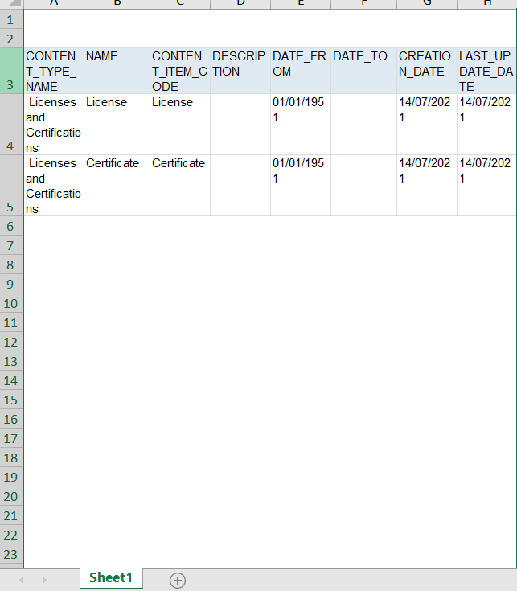Select column A header

[54, 4]
